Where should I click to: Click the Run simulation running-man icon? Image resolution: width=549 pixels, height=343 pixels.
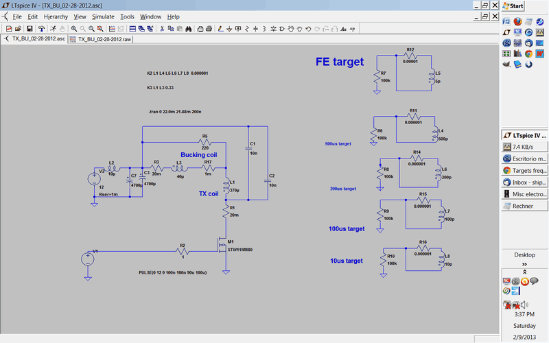coord(52,29)
